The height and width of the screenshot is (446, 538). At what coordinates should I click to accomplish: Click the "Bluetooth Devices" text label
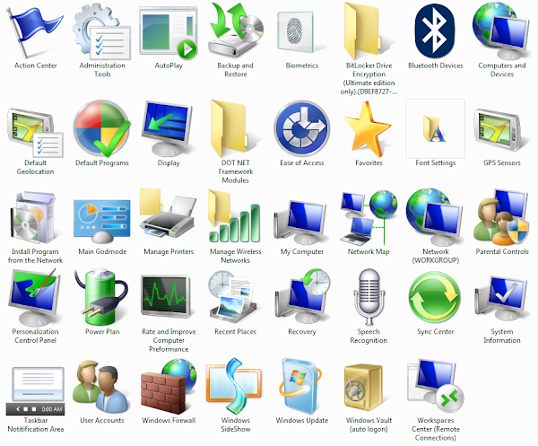click(x=436, y=66)
